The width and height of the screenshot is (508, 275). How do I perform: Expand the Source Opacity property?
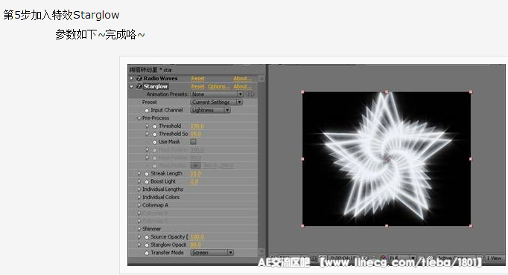pyautogui.click(x=139, y=236)
